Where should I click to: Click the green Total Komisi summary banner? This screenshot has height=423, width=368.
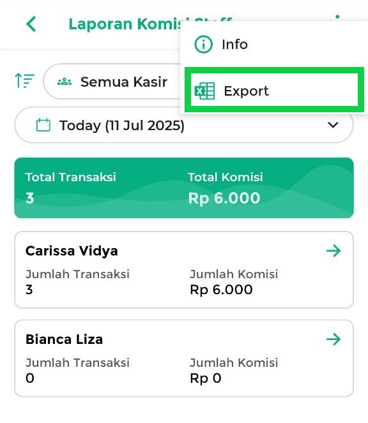(x=184, y=188)
